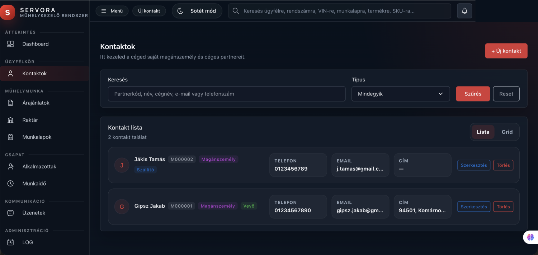Click the Menü button
Viewport: 538px width, 255px height.
[x=112, y=11]
